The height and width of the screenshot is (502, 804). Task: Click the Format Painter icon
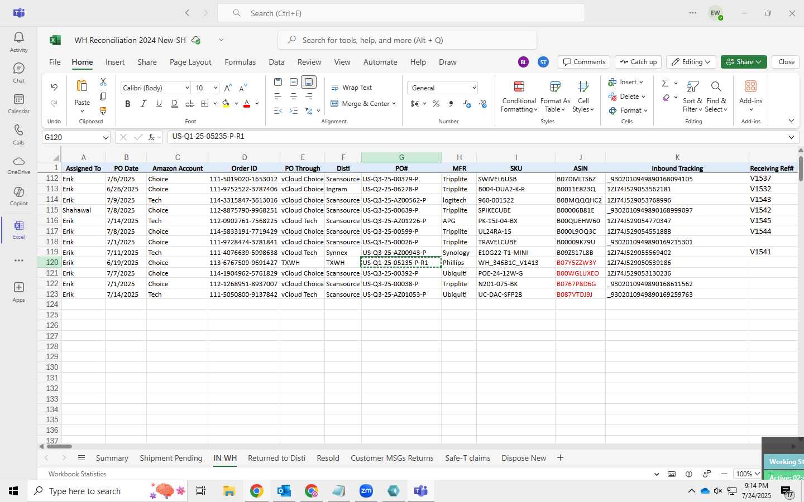pos(103,111)
